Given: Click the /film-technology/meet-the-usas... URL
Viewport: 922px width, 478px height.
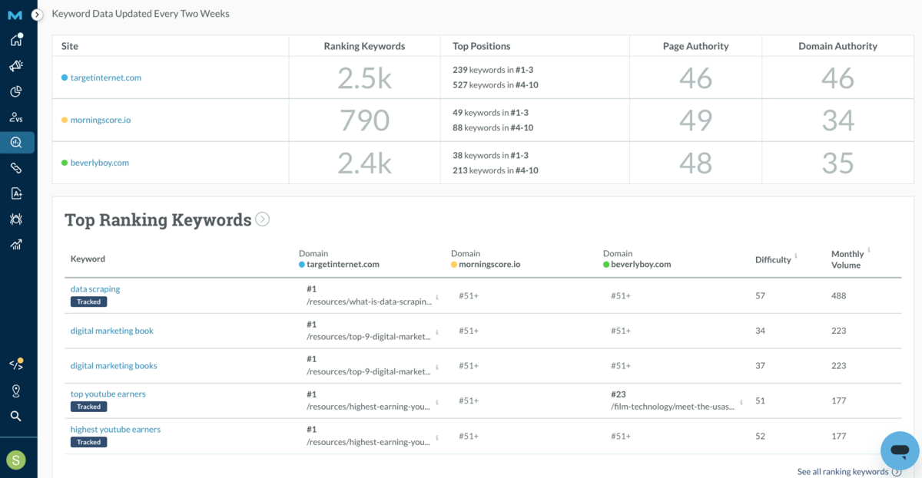Looking at the screenshot, I should tap(672, 407).
